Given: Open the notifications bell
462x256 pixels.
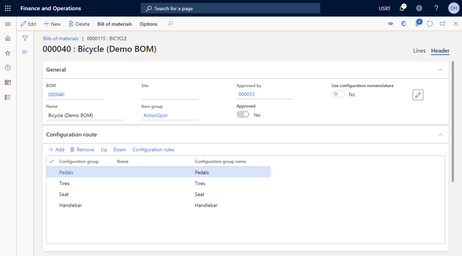Looking at the screenshot, I should pyautogui.click(x=402, y=8).
